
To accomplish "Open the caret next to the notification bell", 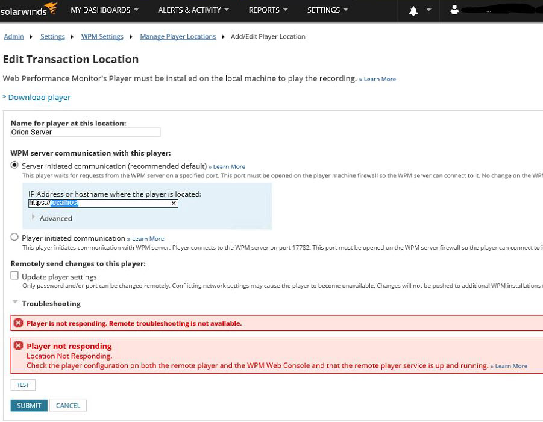I will tap(428, 10).
